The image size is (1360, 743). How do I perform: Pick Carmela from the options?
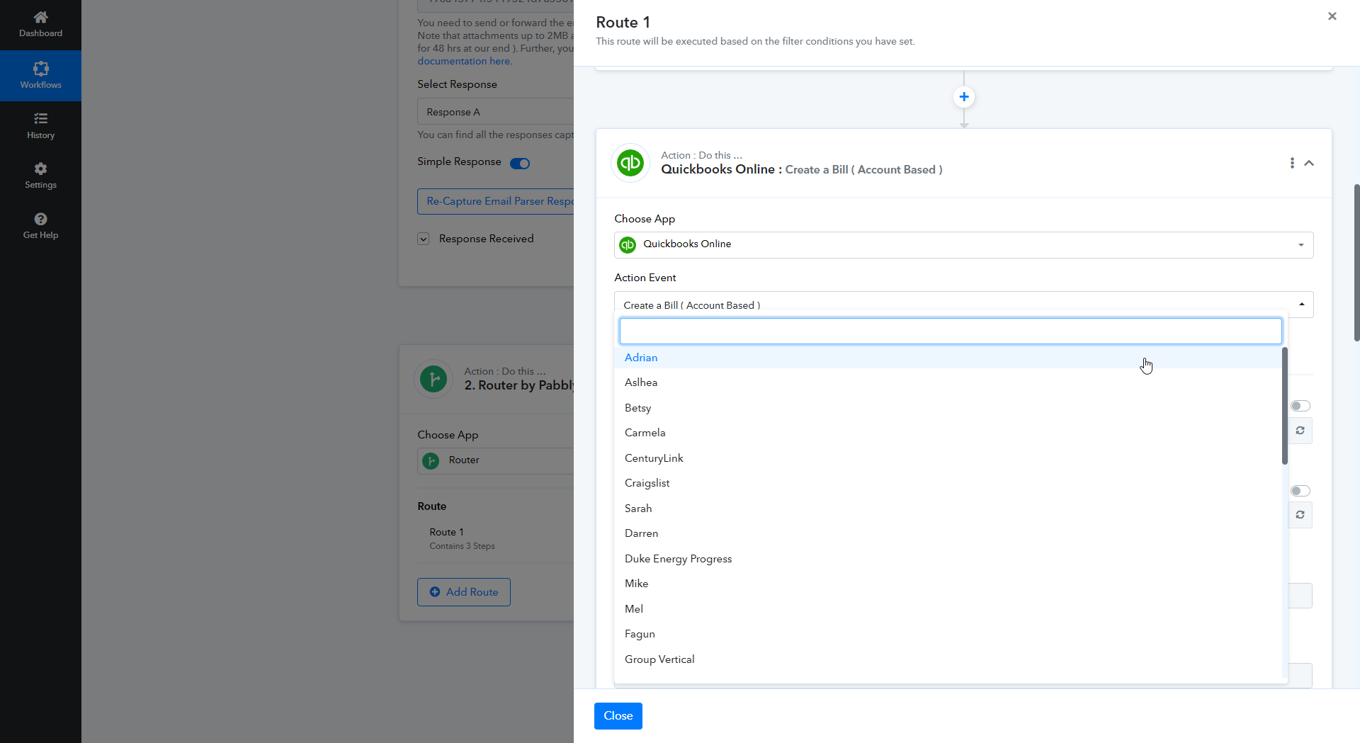(x=948, y=433)
